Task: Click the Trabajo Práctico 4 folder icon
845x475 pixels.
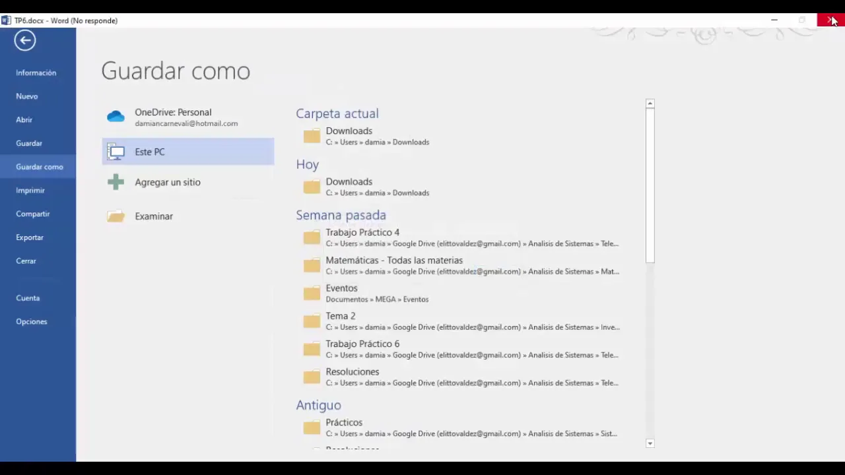Action: pos(312,237)
